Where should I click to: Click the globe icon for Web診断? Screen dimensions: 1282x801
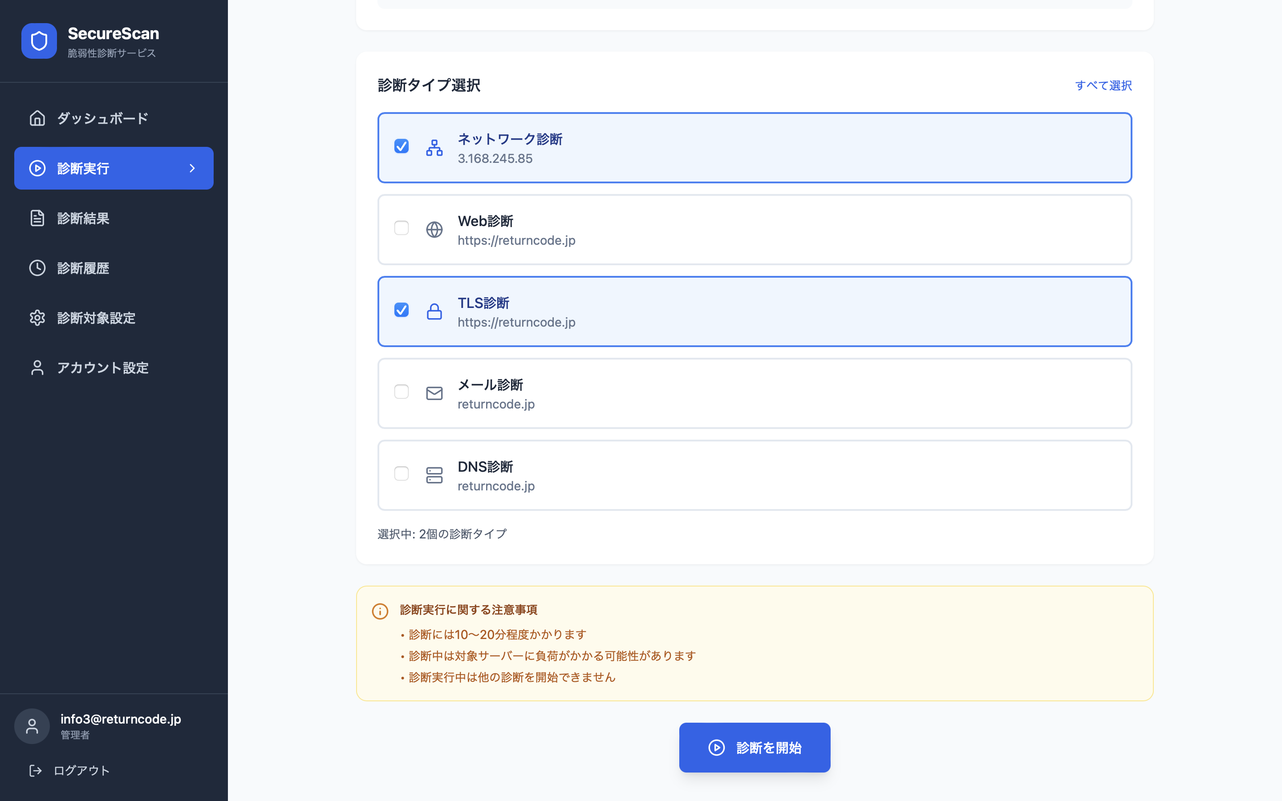(434, 229)
